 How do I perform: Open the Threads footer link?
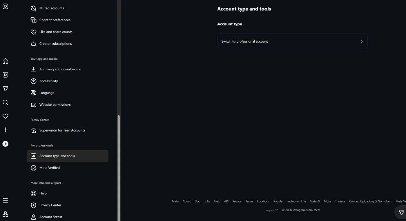click(340, 201)
